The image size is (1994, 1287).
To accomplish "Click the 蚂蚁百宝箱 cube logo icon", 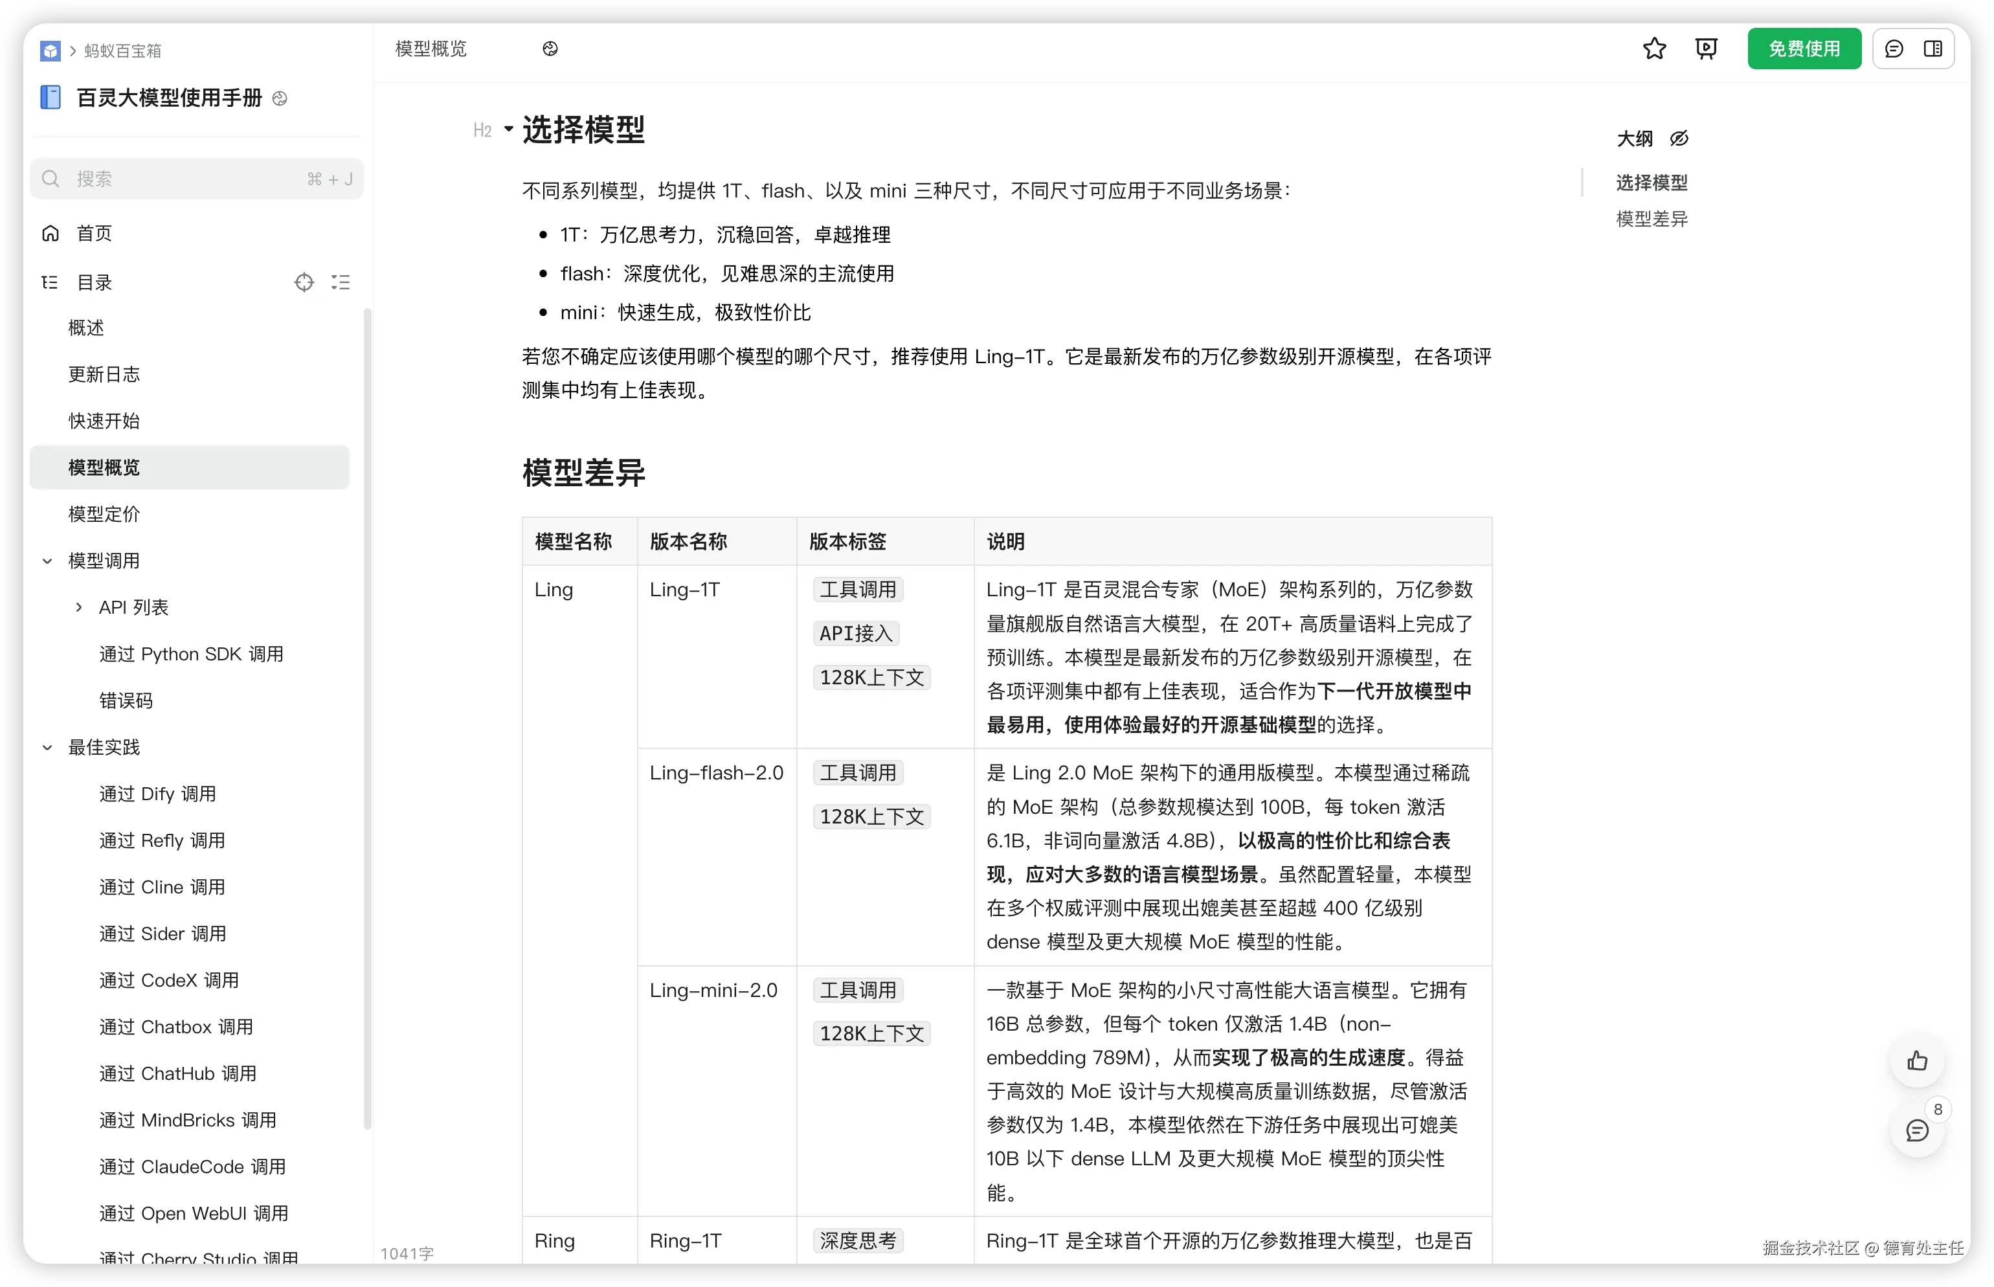I will (x=50, y=51).
